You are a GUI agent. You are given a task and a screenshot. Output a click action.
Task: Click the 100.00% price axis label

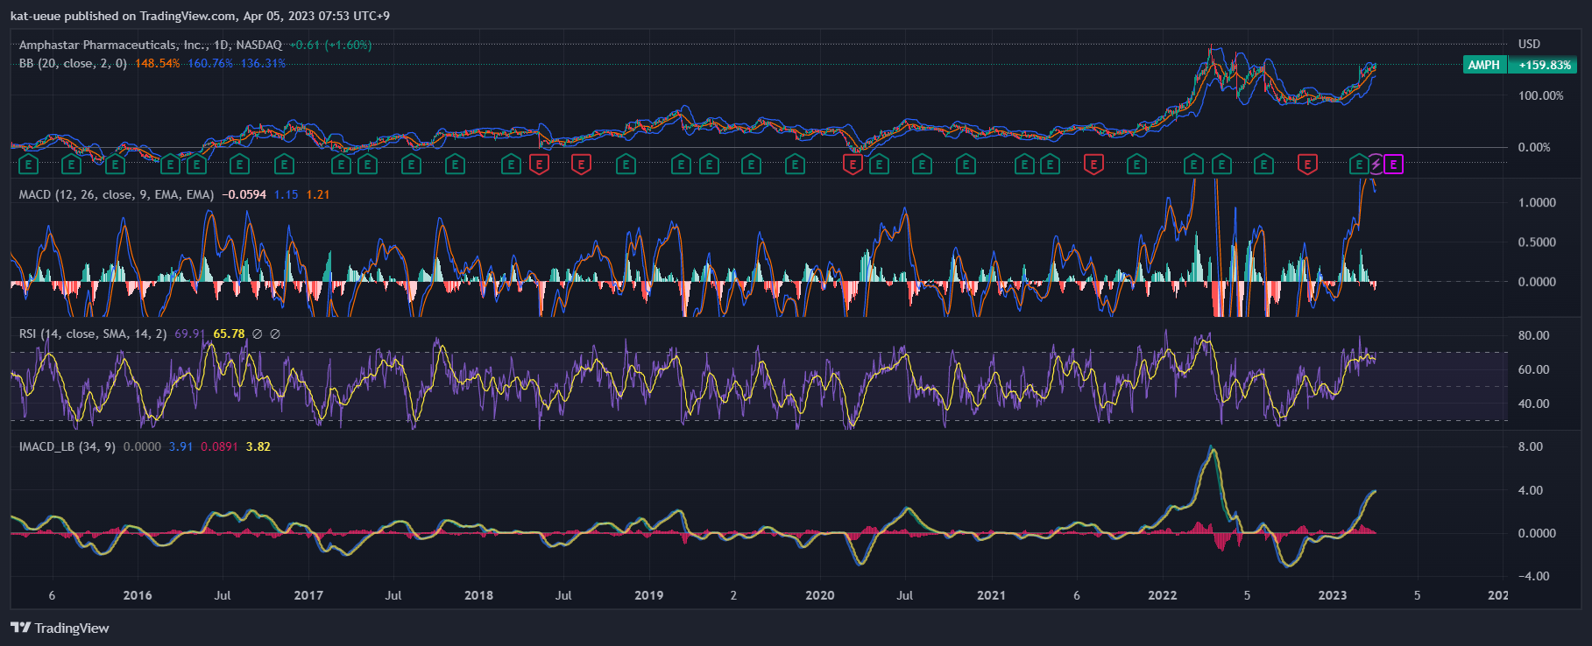1541,95
